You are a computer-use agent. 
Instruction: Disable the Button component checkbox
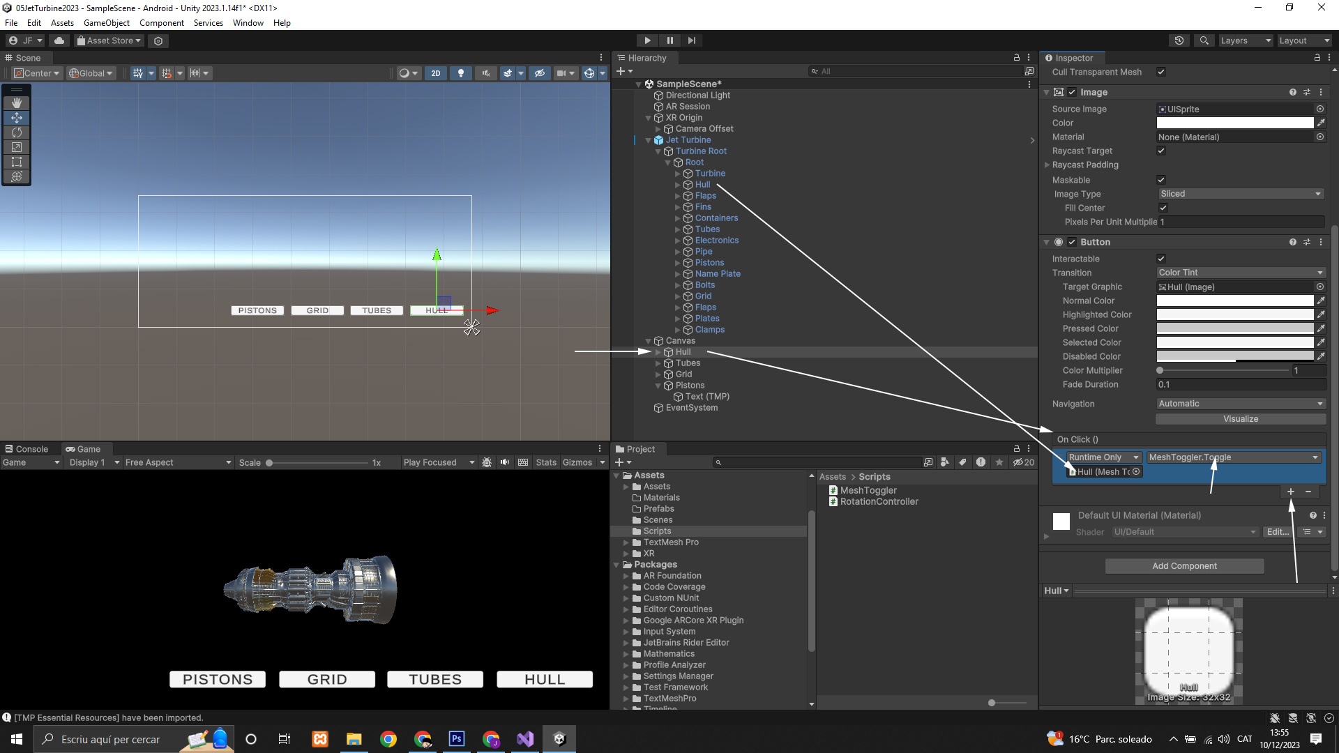pos(1072,242)
